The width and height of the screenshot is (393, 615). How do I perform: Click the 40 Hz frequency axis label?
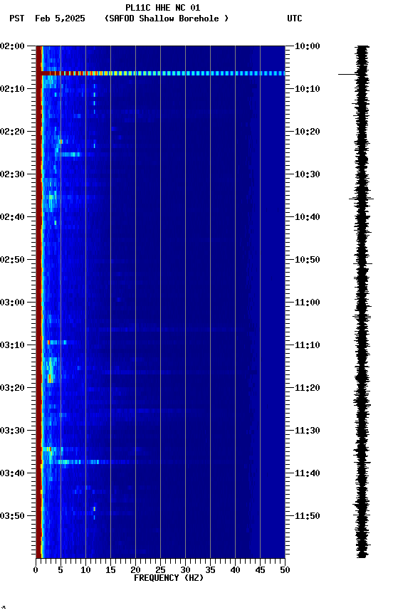coord(236,570)
